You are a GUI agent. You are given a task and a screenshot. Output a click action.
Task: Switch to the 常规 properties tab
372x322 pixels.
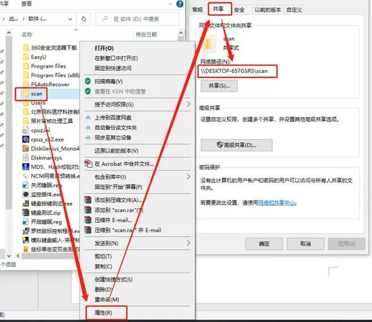(x=197, y=10)
